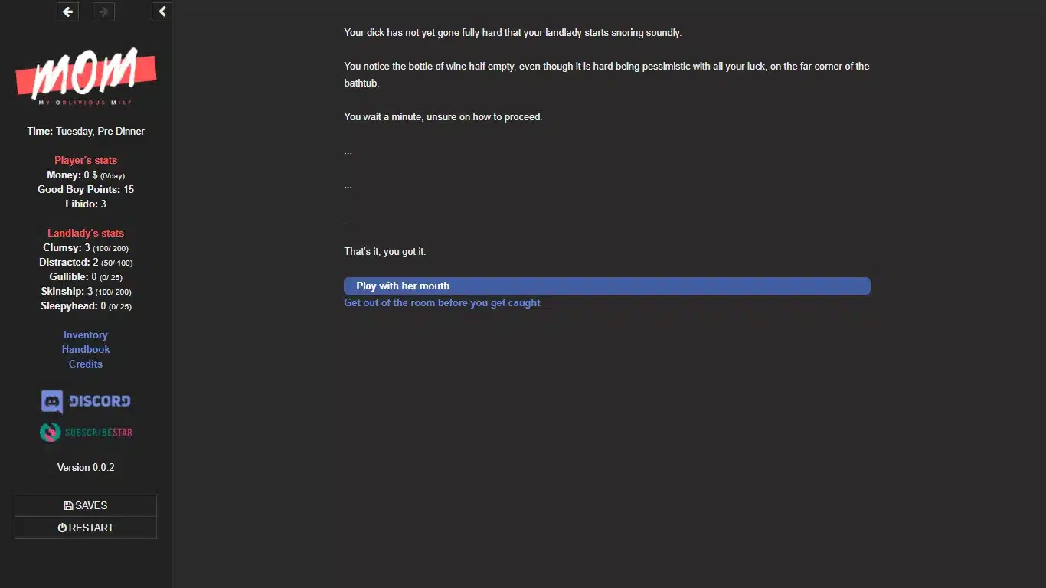1046x588 pixels.
Task: View the Credits page
Action: tap(86, 364)
